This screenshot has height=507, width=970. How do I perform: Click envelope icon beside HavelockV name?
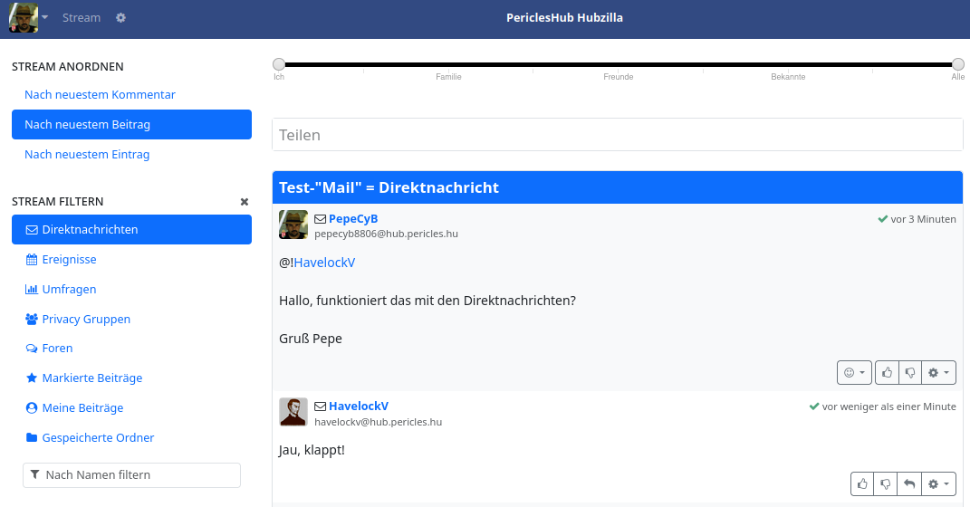(x=320, y=407)
